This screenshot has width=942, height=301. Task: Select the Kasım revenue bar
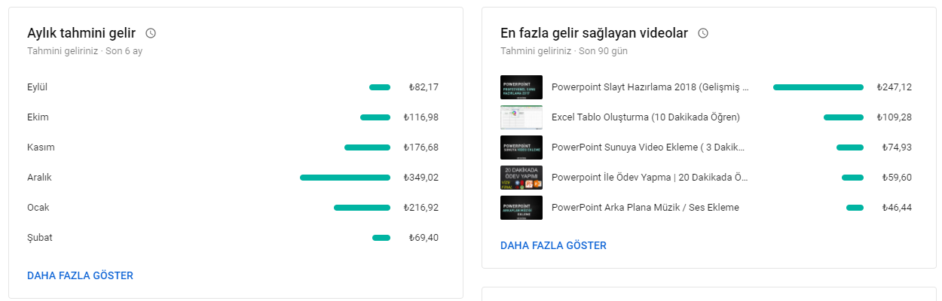(x=367, y=147)
